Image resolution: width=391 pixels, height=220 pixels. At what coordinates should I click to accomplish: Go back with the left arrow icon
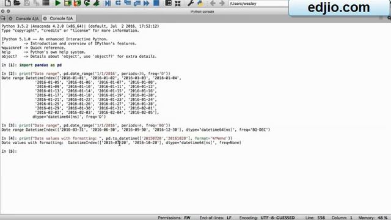coord(213,3)
